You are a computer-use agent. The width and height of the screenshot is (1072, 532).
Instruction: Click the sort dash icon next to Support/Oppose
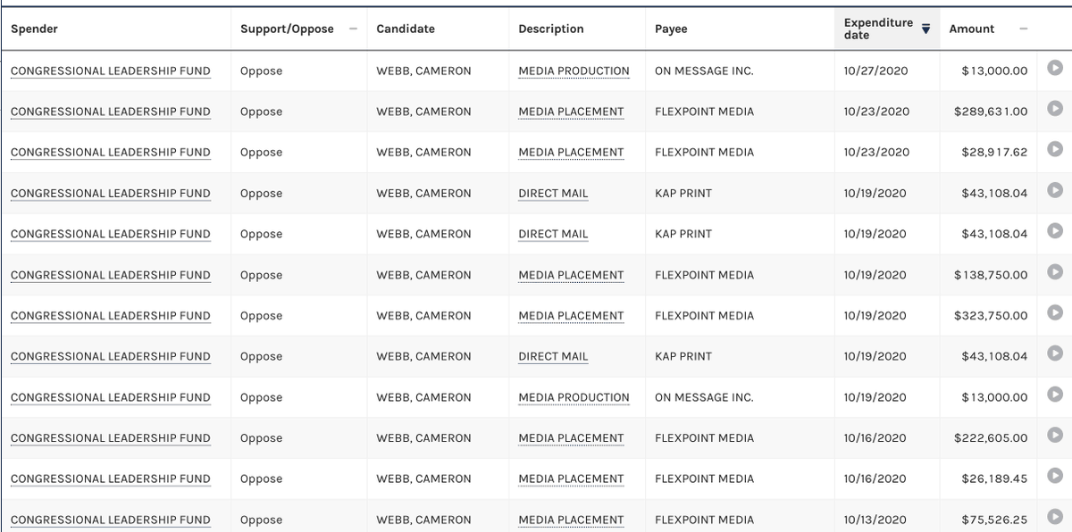[x=353, y=29]
